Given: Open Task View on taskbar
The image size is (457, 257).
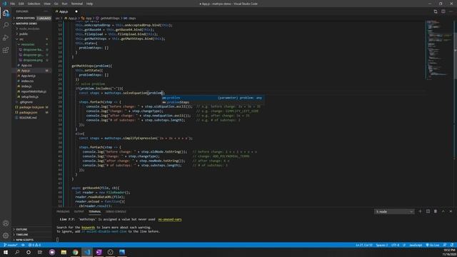Looking at the screenshot, I should click(40, 252).
